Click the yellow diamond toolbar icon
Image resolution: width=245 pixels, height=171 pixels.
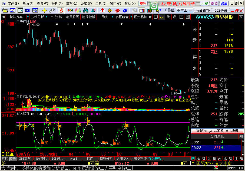110,11
